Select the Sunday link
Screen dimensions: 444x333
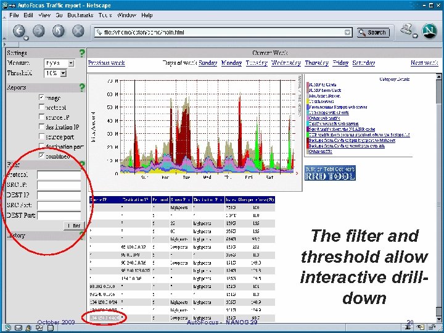[208, 63]
